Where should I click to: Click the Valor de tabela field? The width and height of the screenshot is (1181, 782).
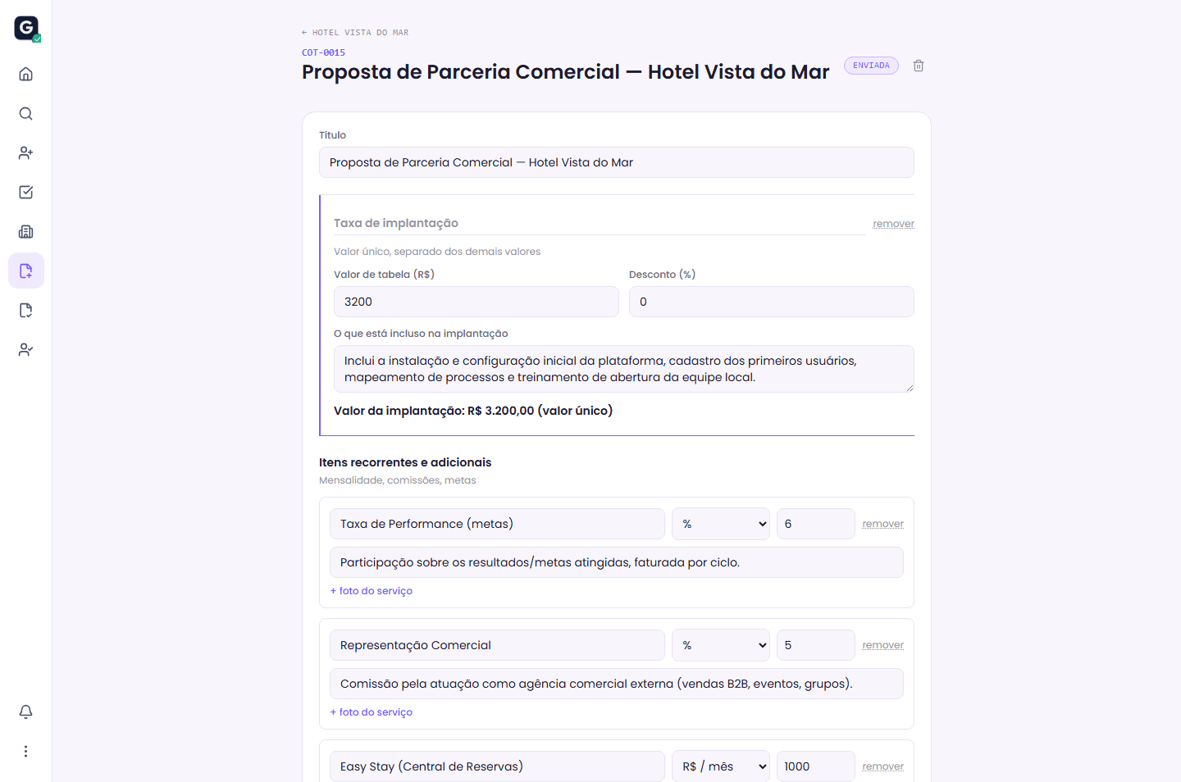pyautogui.click(x=477, y=302)
